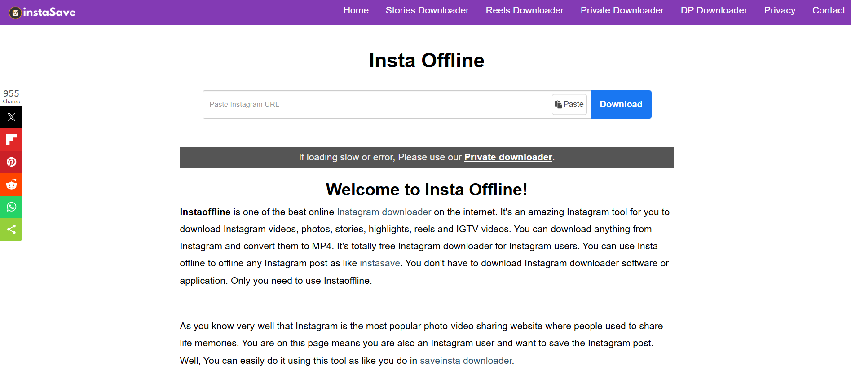Follow the Private downloader banner link

508,157
